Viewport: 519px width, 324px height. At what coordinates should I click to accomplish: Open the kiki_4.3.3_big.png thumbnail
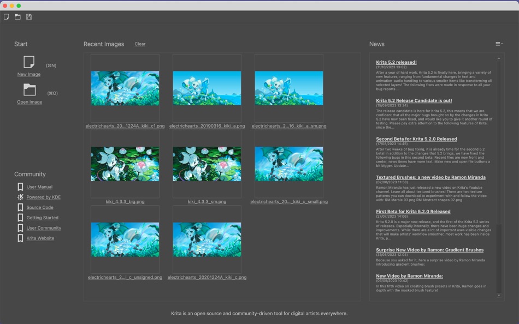[125, 164]
